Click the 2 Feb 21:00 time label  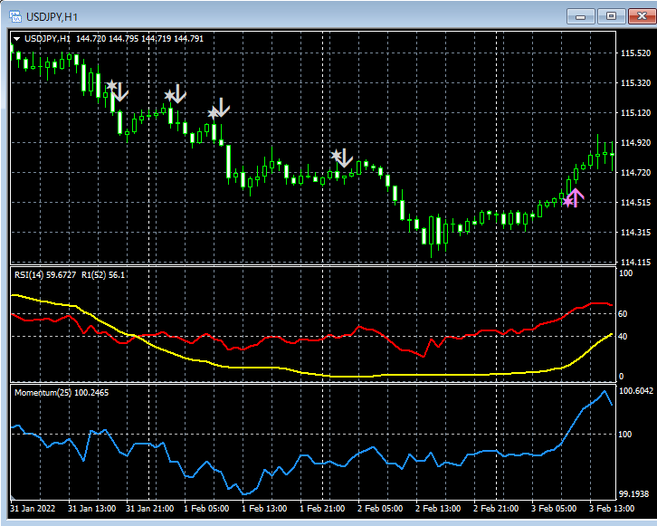coord(496,509)
